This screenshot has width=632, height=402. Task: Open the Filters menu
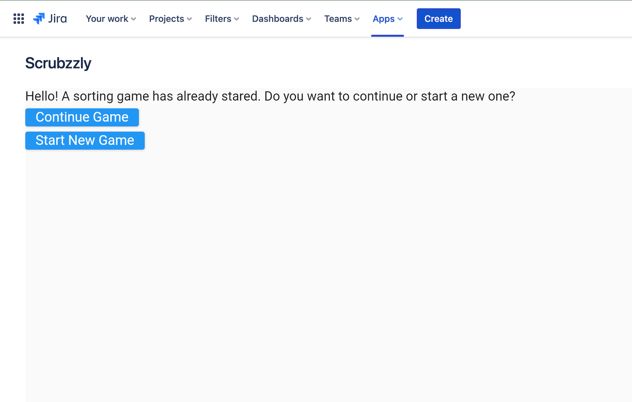[222, 19]
